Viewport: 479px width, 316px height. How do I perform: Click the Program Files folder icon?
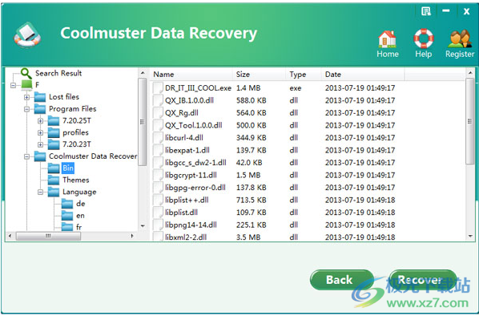pyautogui.click(x=40, y=109)
